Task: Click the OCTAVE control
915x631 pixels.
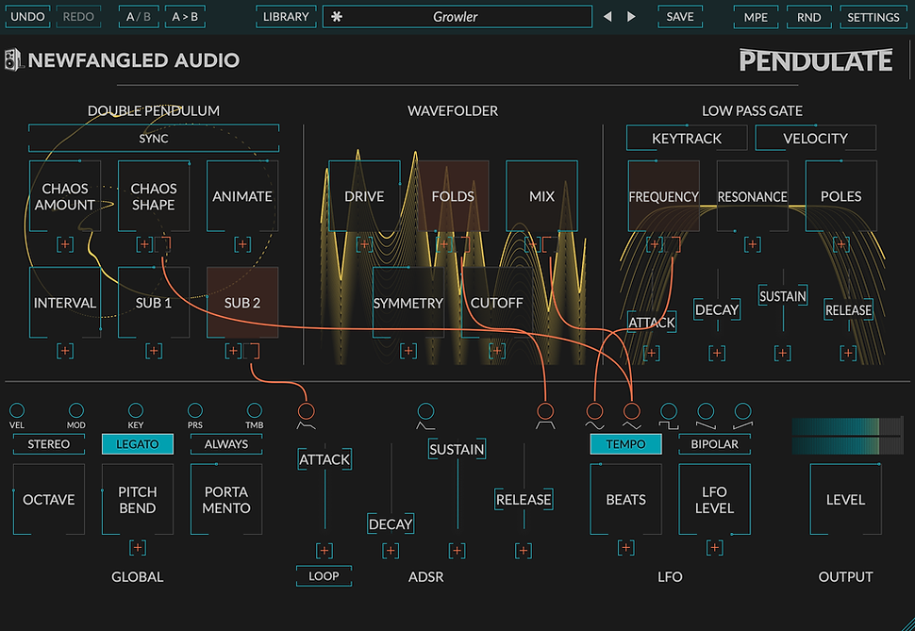Action: click(48, 499)
